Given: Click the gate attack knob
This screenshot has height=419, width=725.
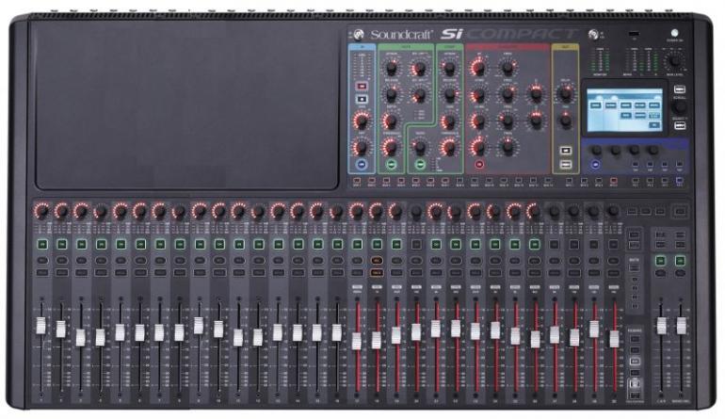Looking at the screenshot, I should (391, 69).
